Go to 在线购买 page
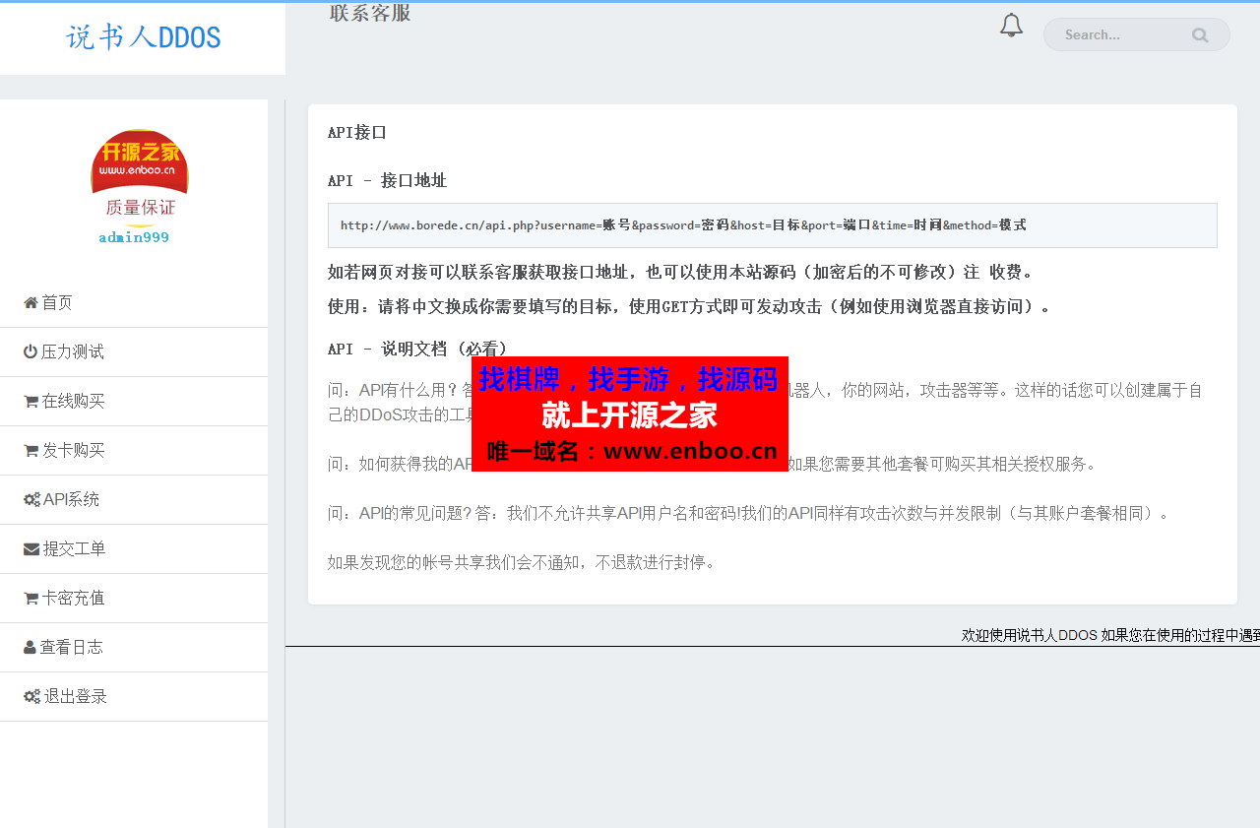Image resolution: width=1260 pixels, height=828 pixels. click(134, 402)
